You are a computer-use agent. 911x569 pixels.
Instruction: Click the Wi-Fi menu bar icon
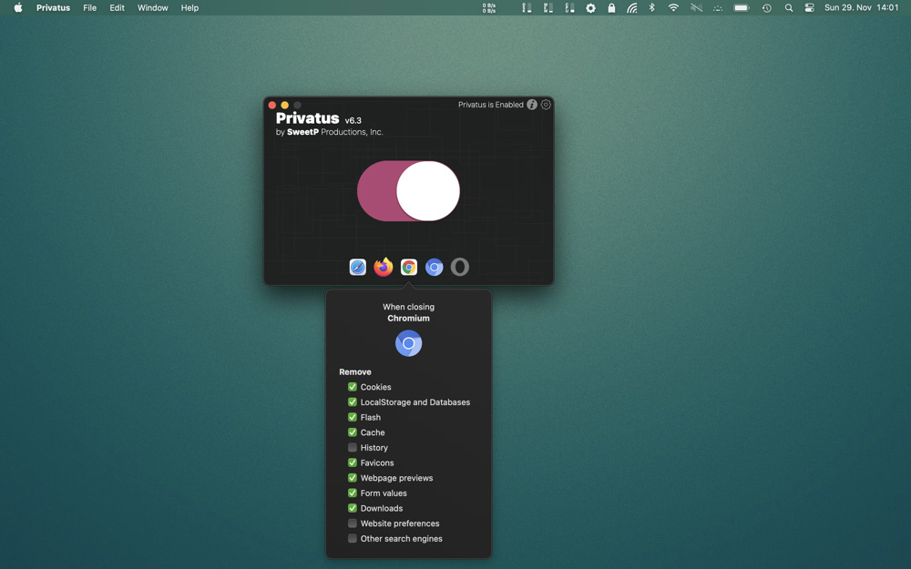(673, 7)
